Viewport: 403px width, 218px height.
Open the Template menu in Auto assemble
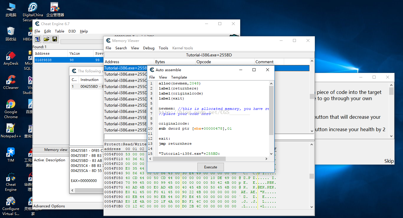[179, 77]
